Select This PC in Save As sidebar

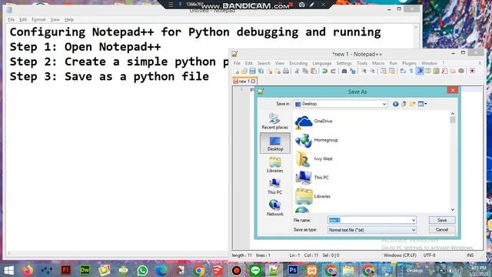point(275,186)
